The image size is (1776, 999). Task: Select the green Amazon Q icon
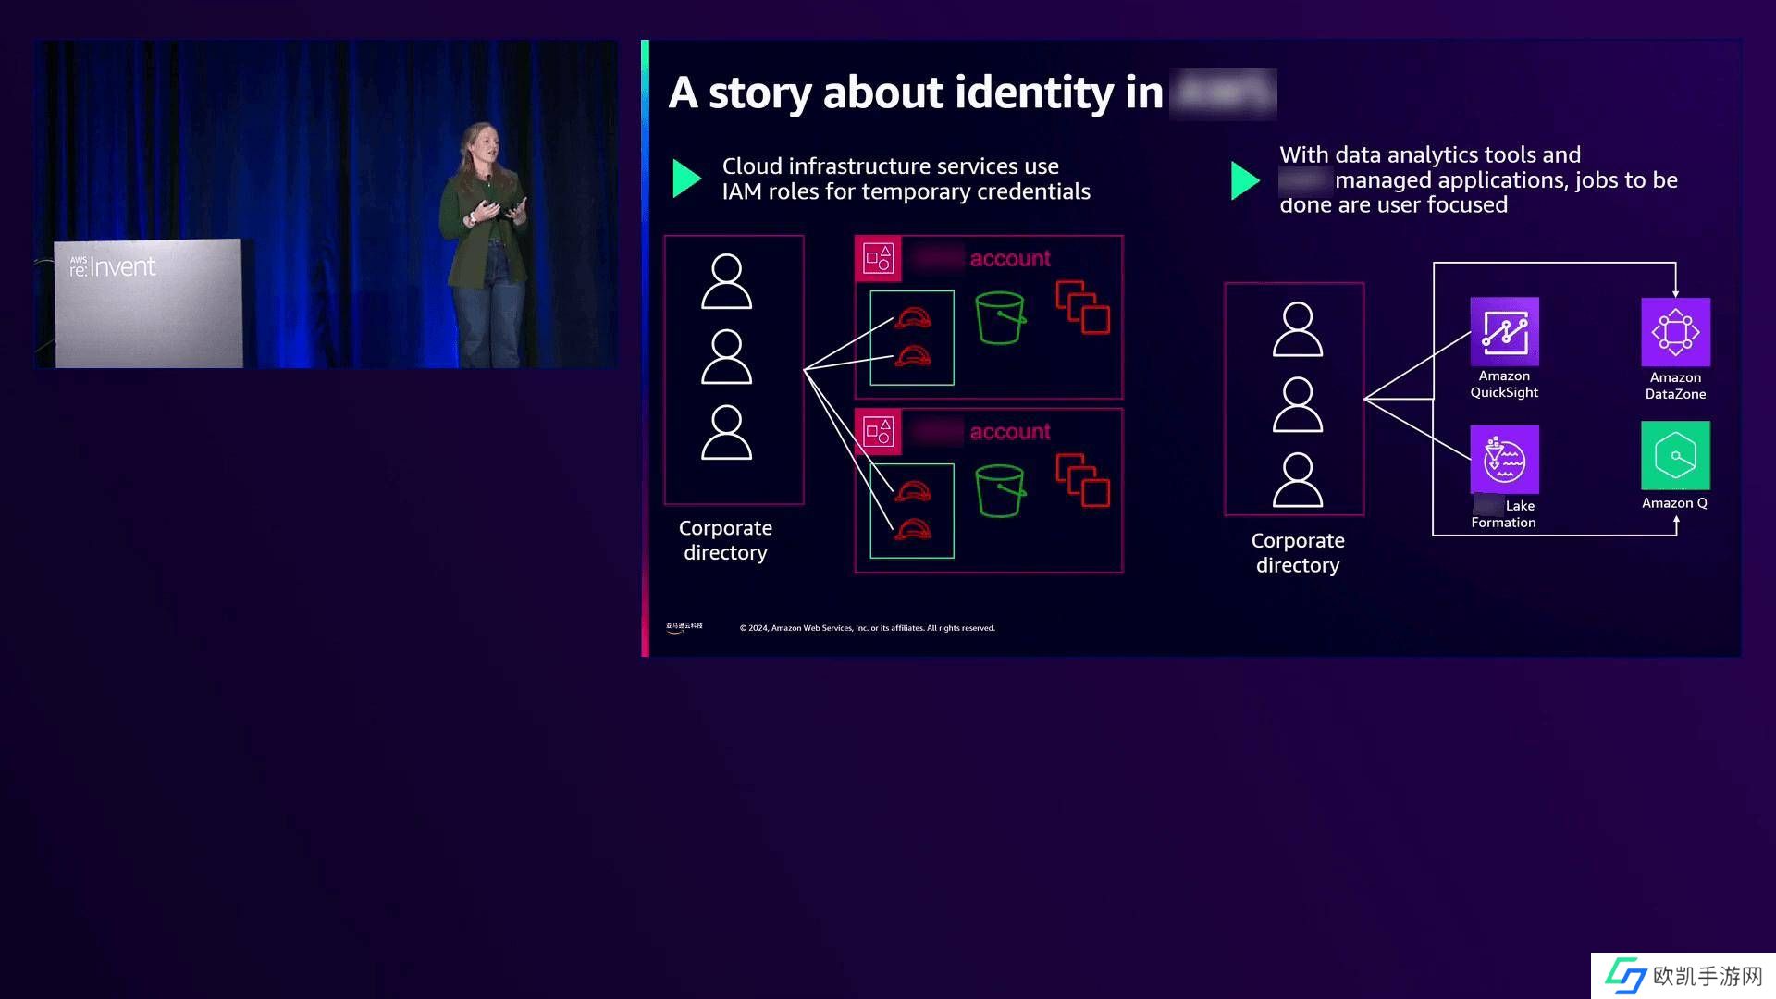pyautogui.click(x=1675, y=455)
